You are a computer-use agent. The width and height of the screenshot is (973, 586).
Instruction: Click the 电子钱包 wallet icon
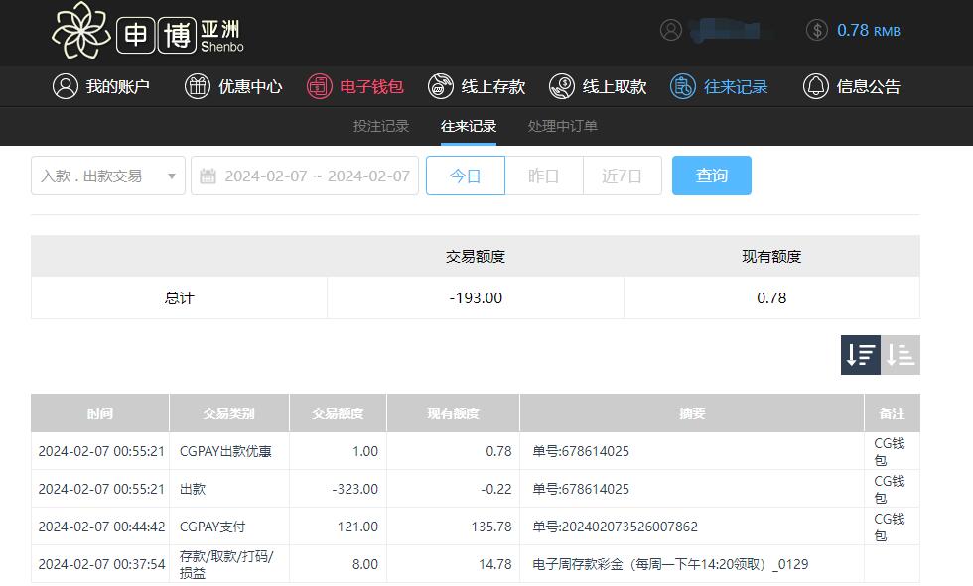(x=319, y=86)
